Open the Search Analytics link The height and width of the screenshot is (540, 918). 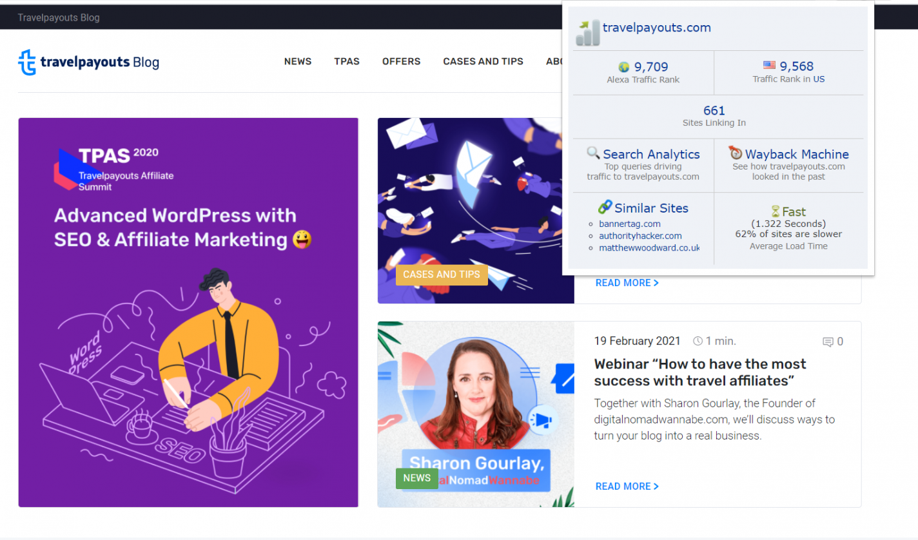coord(651,154)
